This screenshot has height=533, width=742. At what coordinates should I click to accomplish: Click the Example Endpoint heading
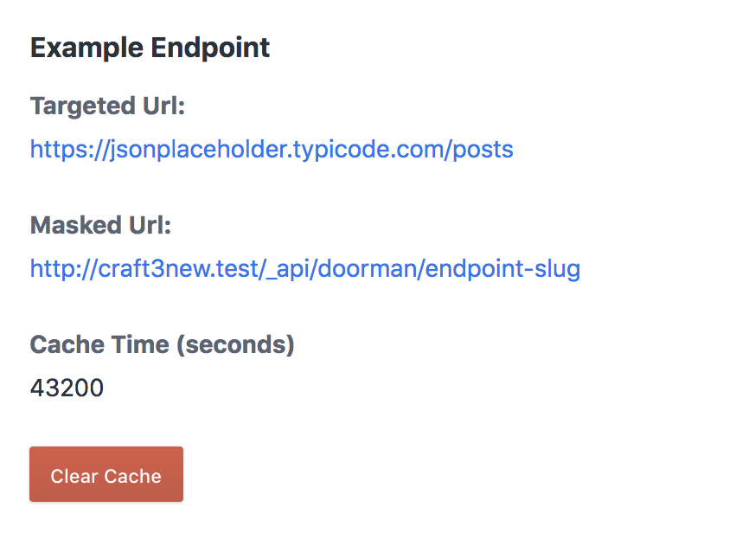click(150, 48)
